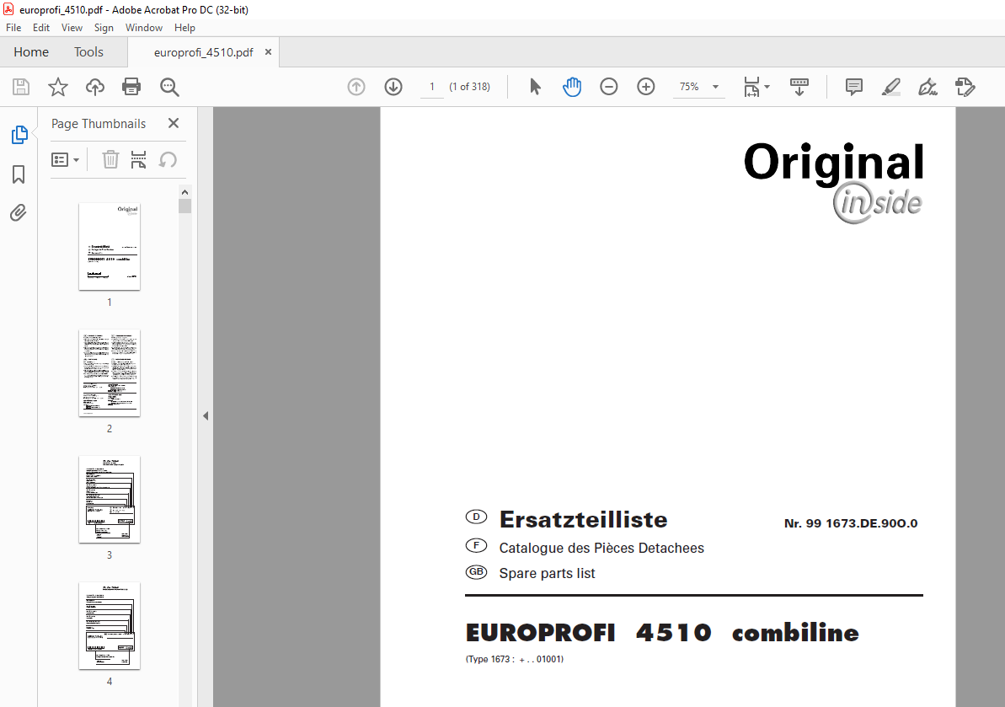Screen dimensions: 1005x707
Task: Open the fit page options dropdown
Action: [x=757, y=87]
